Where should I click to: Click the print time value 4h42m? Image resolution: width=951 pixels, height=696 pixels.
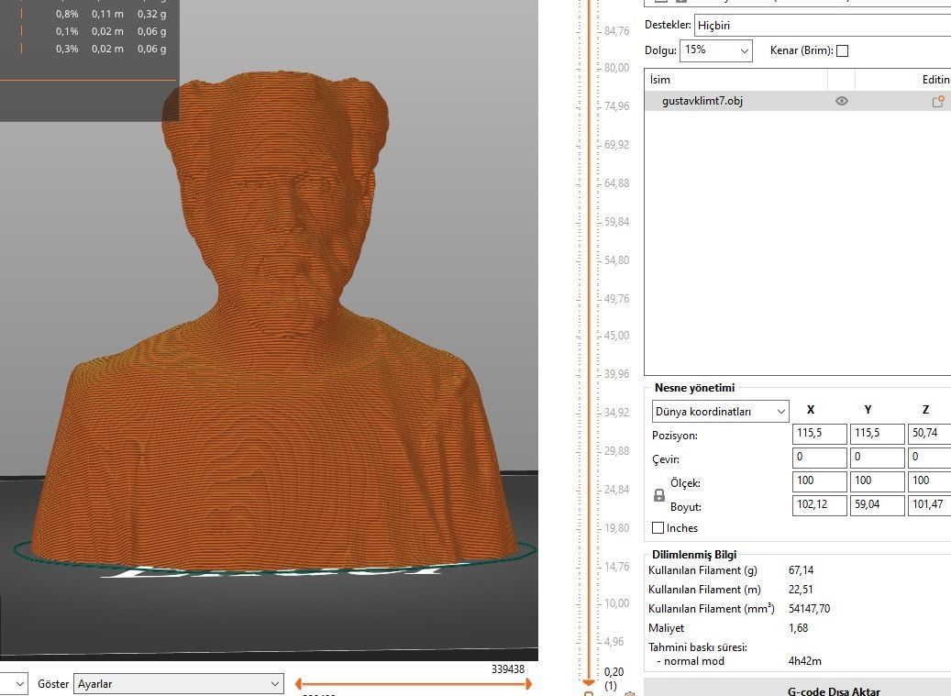(x=805, y=661)
